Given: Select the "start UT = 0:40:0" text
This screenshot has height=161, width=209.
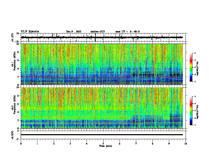Looking at the screenshot, I should point(127,32).
